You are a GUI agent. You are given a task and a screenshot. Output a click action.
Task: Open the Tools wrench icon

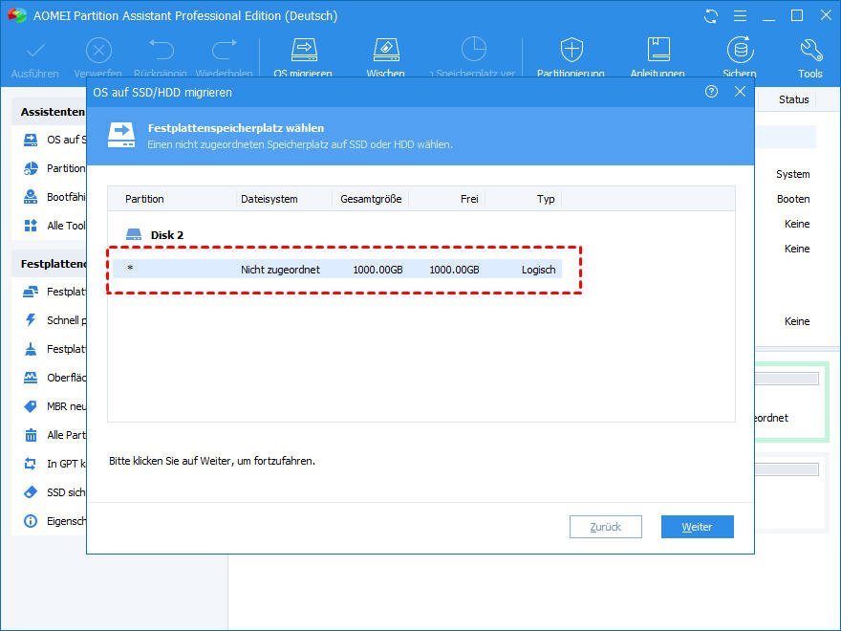810,50
